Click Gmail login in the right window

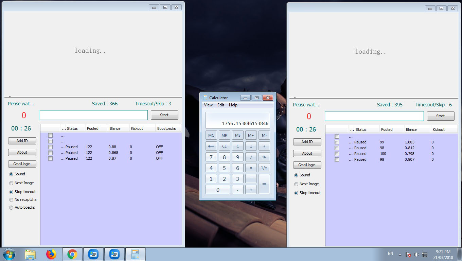[x=307, y=165]
